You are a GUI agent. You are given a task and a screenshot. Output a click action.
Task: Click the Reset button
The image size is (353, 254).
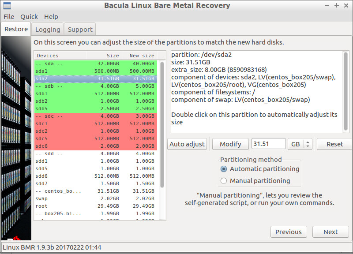coord(334,144)
